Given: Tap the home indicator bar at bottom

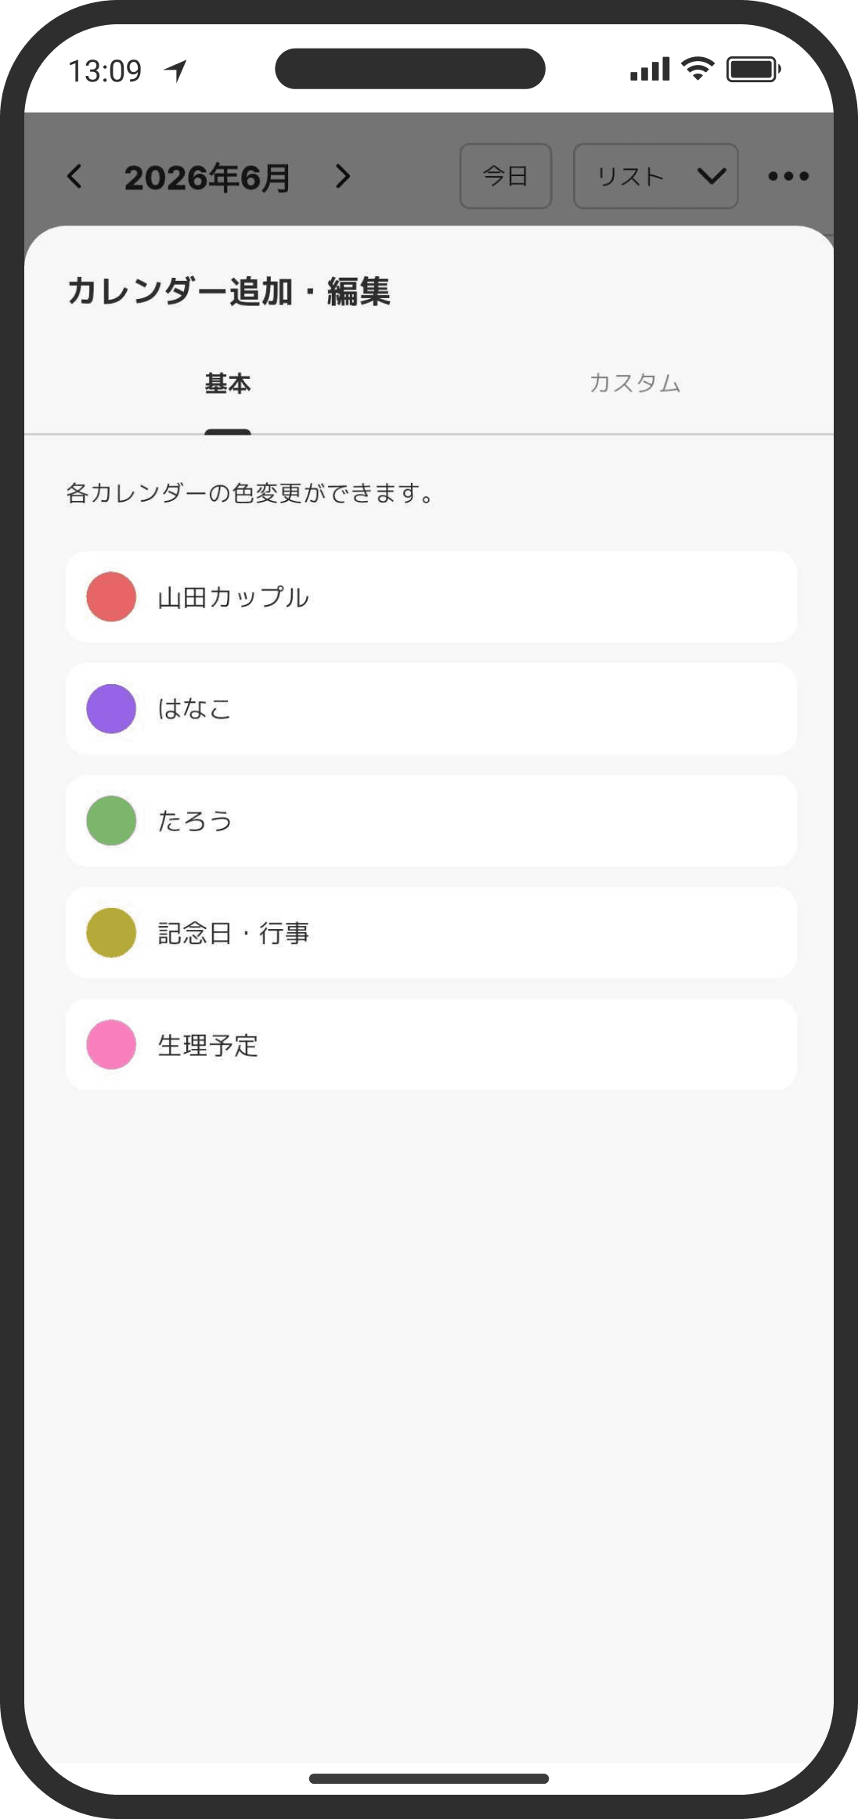Looking at the screenshot, I should 429,1778.
